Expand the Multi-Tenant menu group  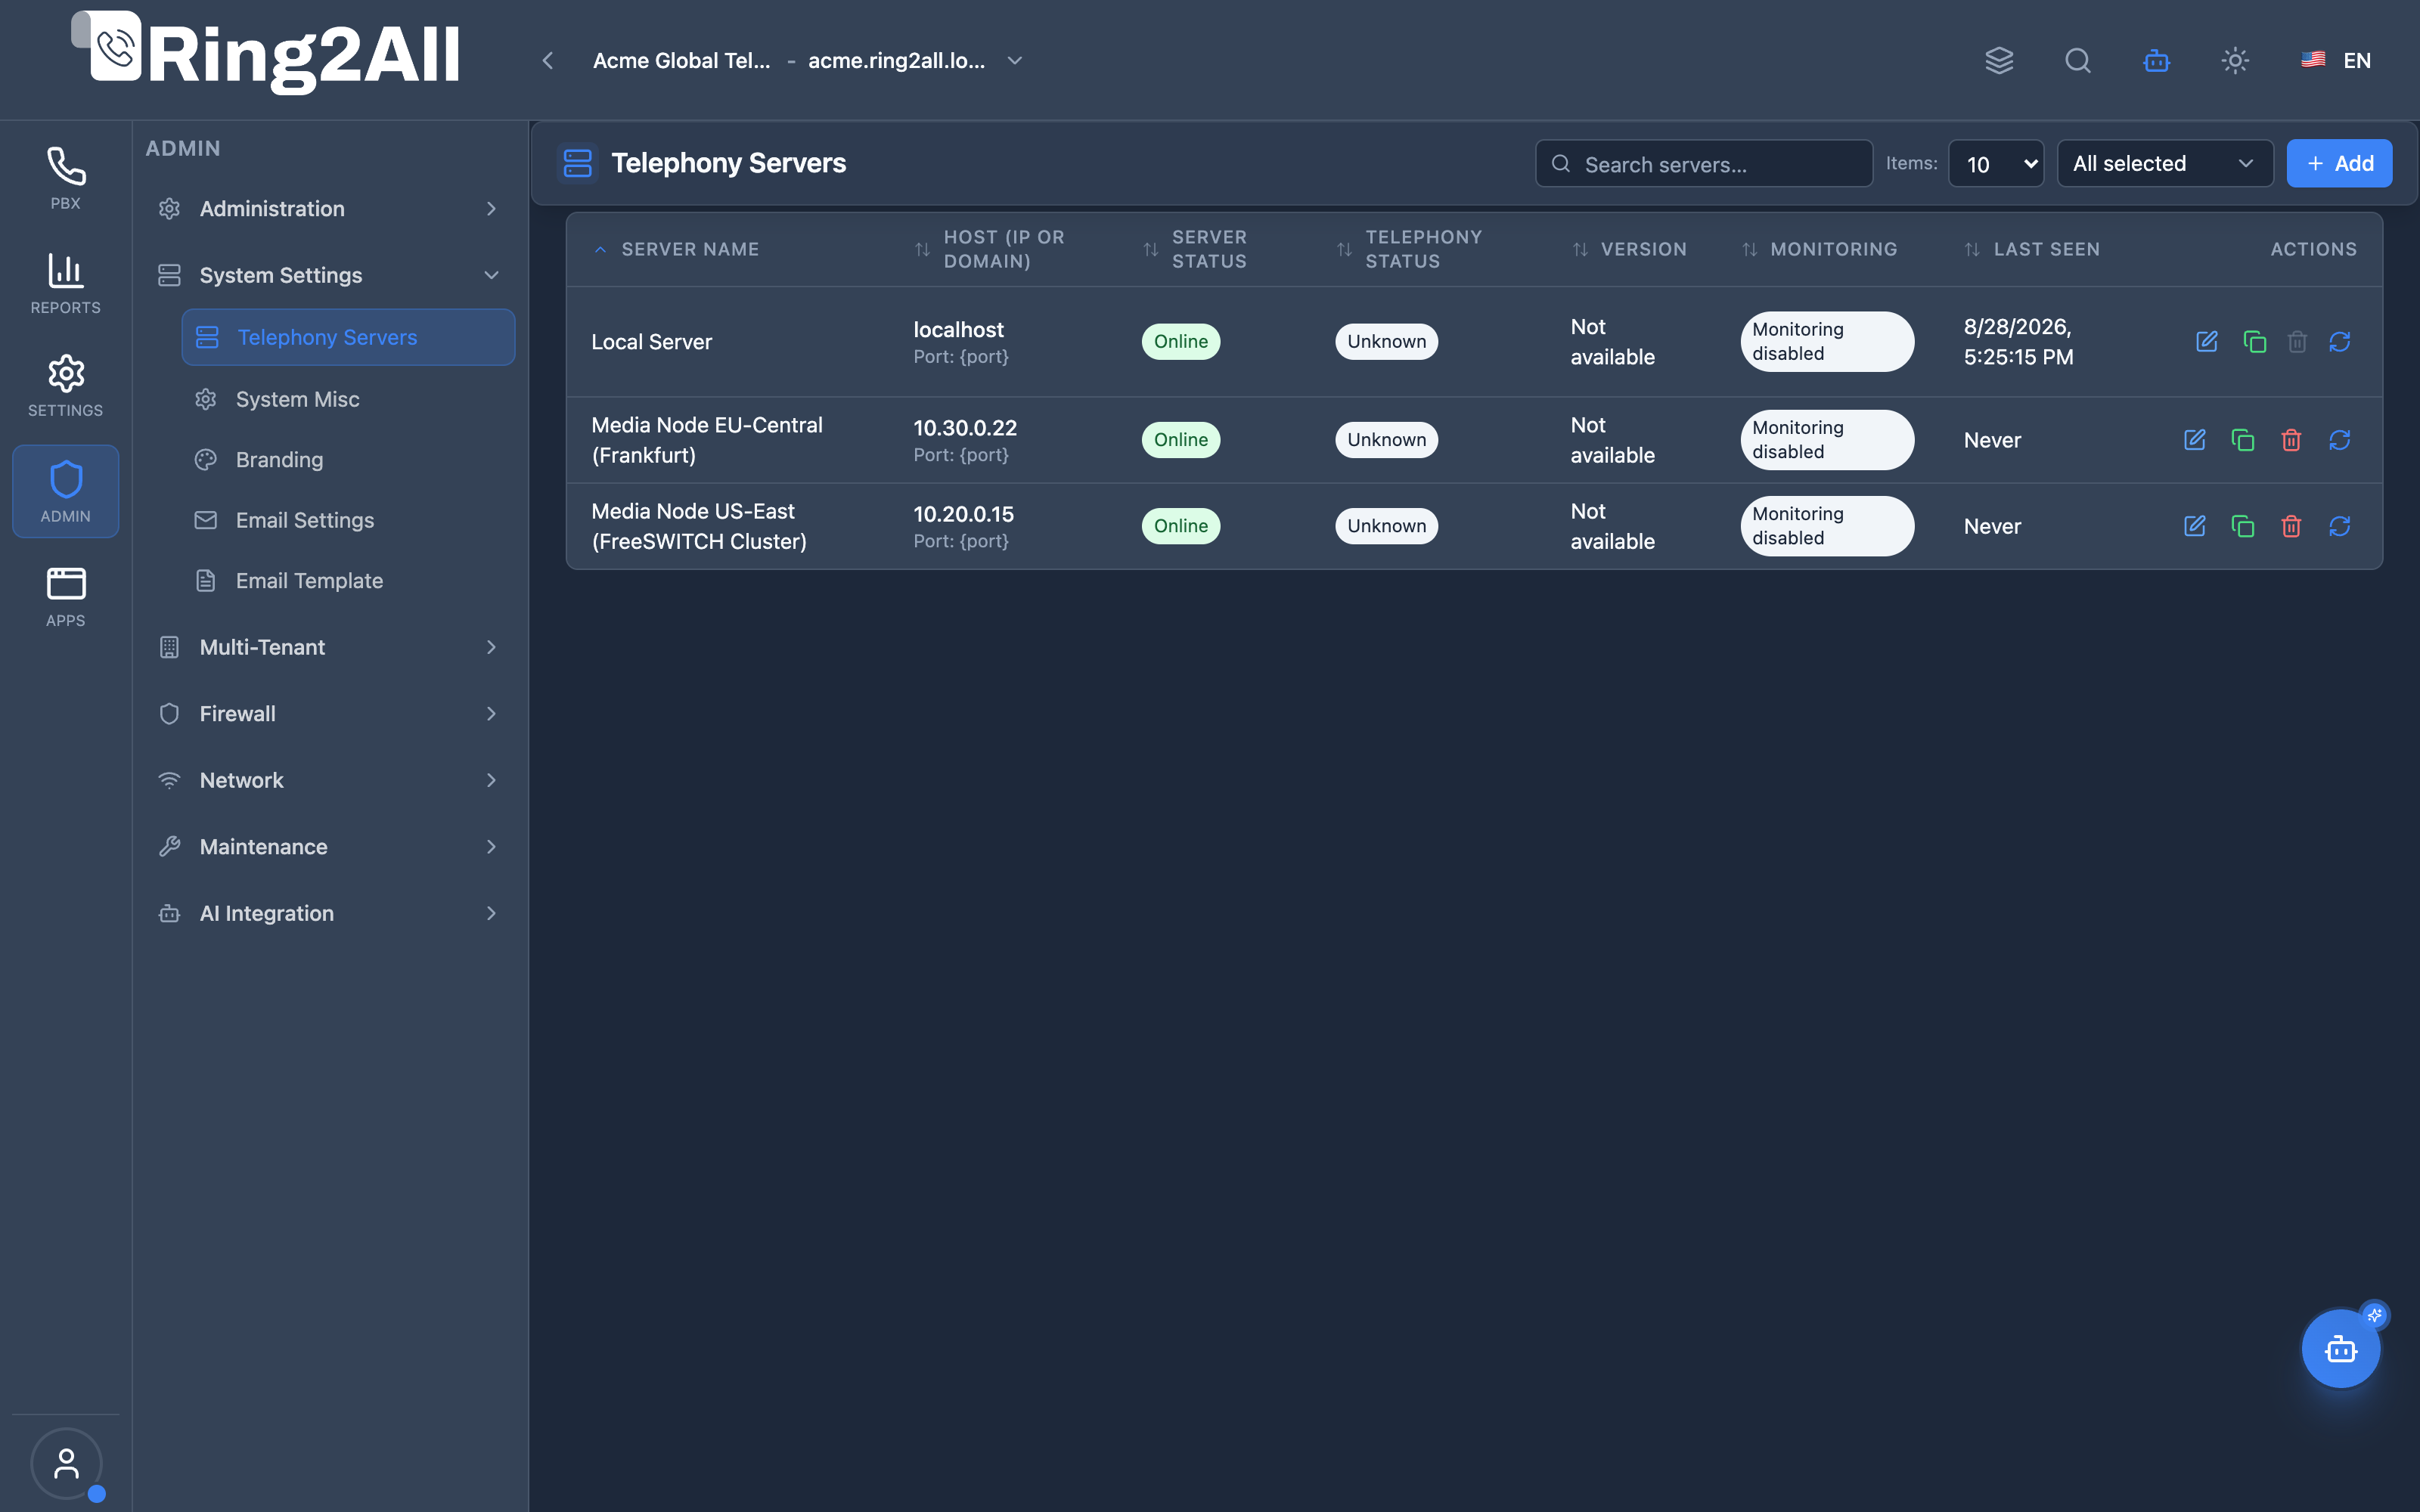click(329, 647)
